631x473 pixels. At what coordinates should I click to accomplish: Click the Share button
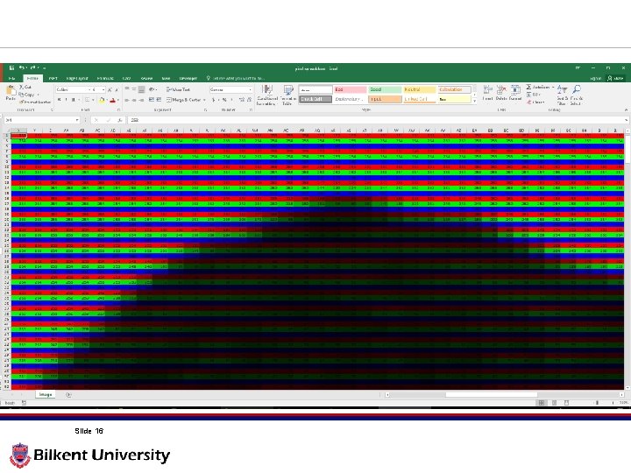[x=616, y=79]
